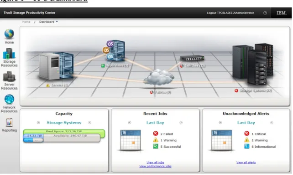Click the 2 Failed jobs text
The height and width of the screenshot is (175, 293).
167,134
